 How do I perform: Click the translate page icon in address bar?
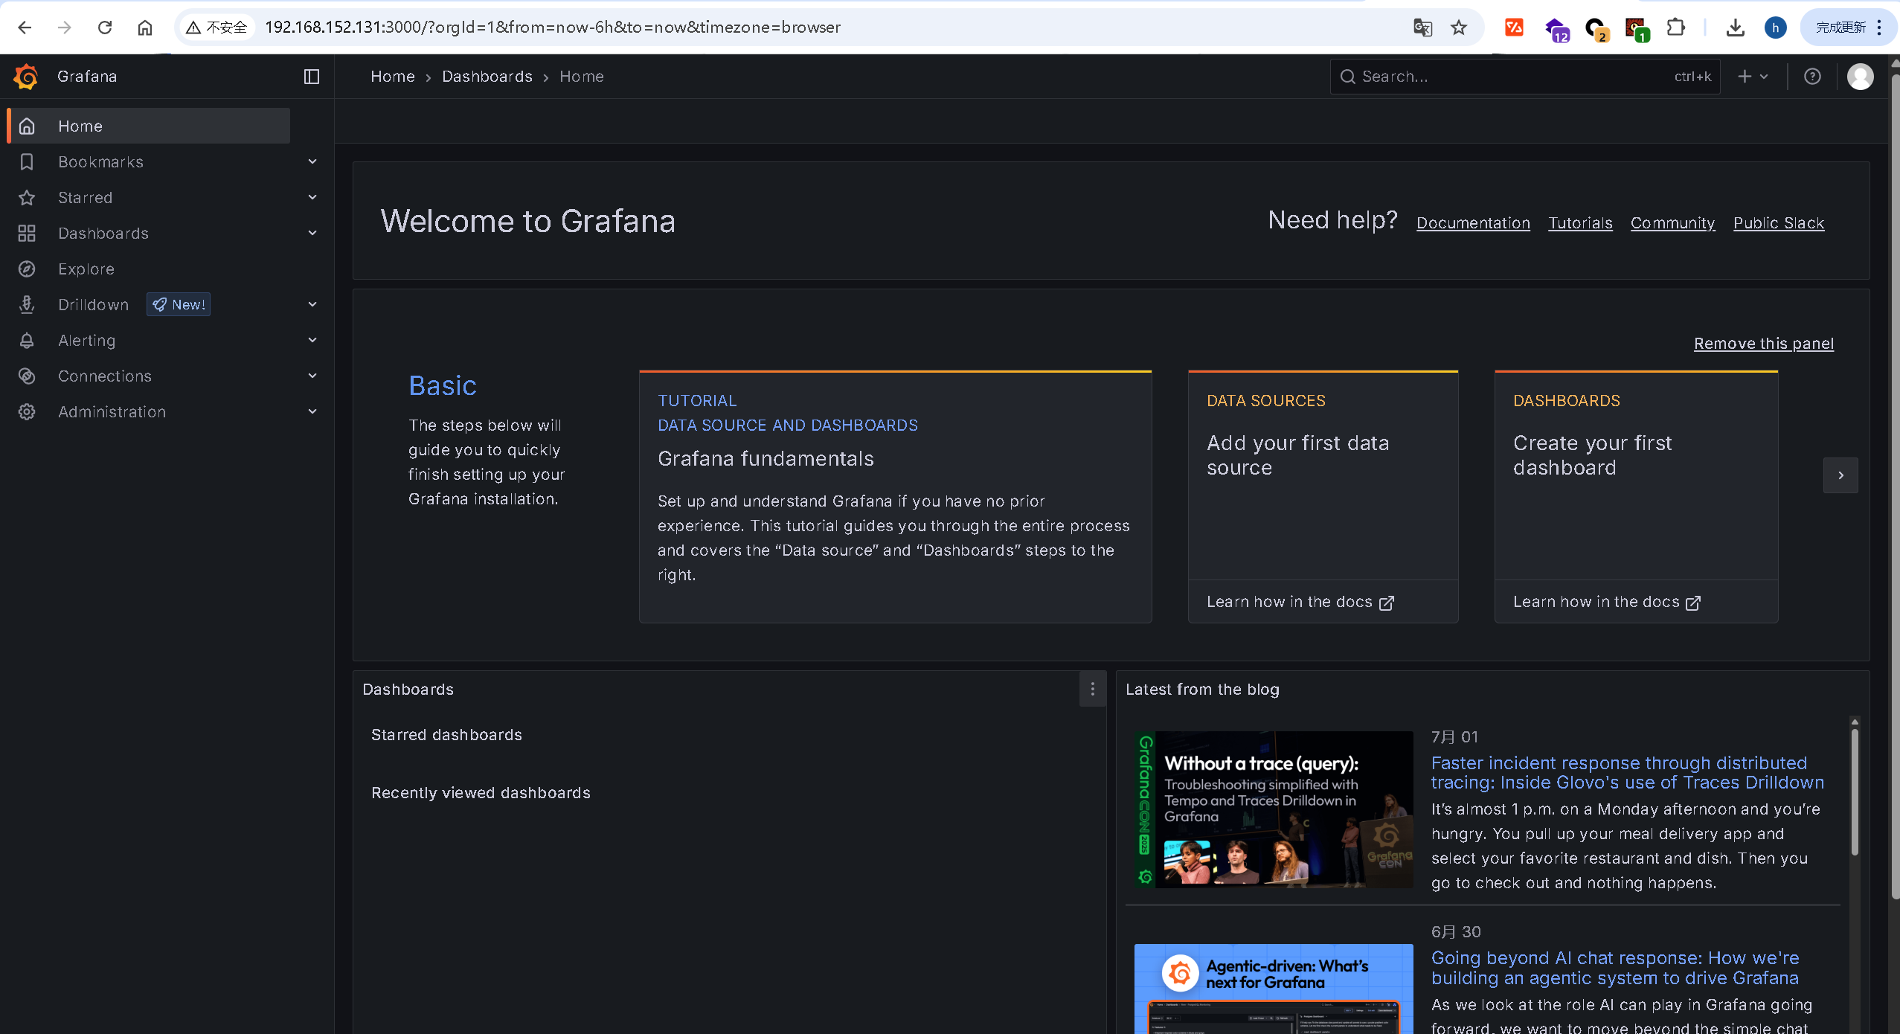1422,28
